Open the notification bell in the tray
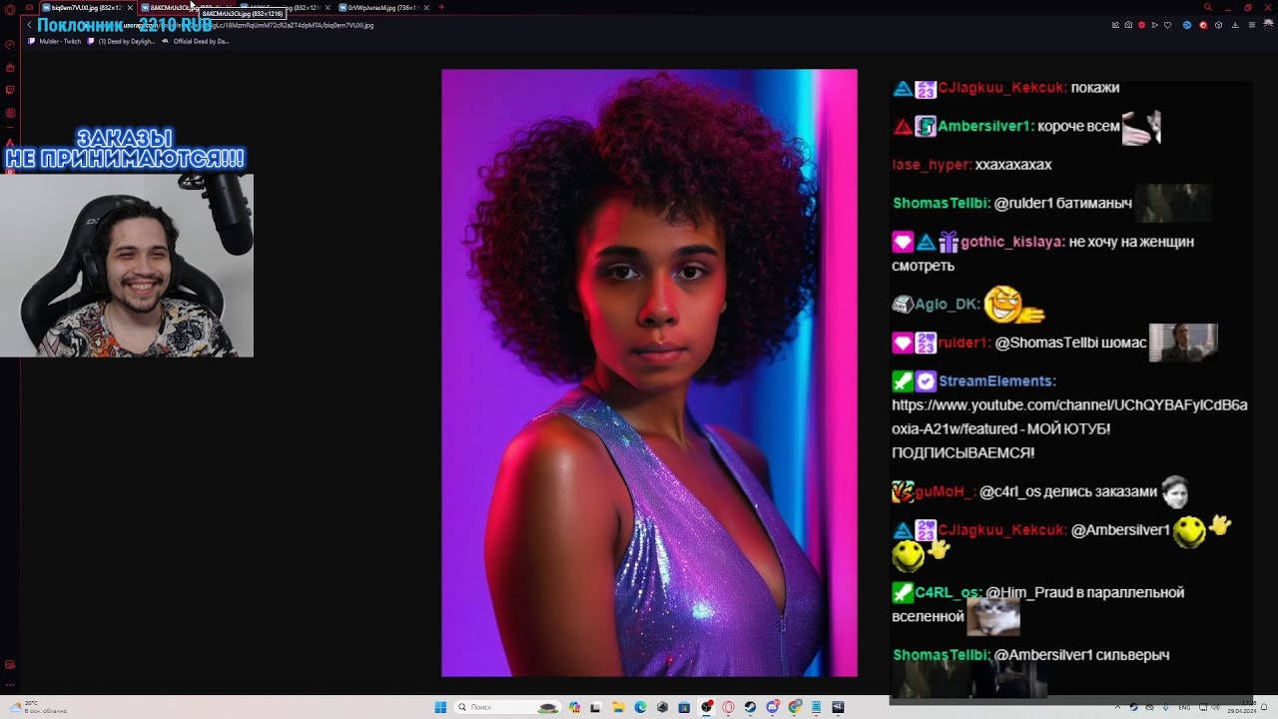Image resolution: width=1278 pixels, height=719 pixels. 1264,707
